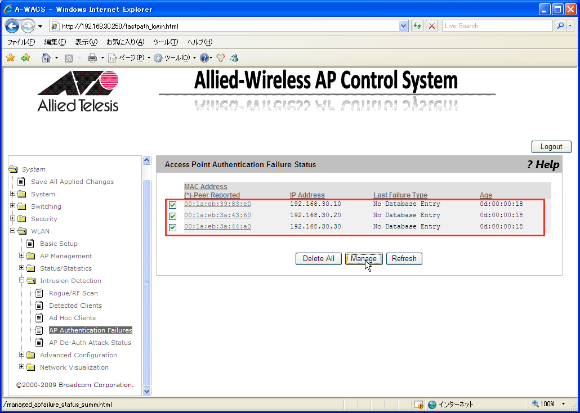This screenshot has width=580, height=413.
Task: Click the Manage button
Action: click(x=364, y=259)
